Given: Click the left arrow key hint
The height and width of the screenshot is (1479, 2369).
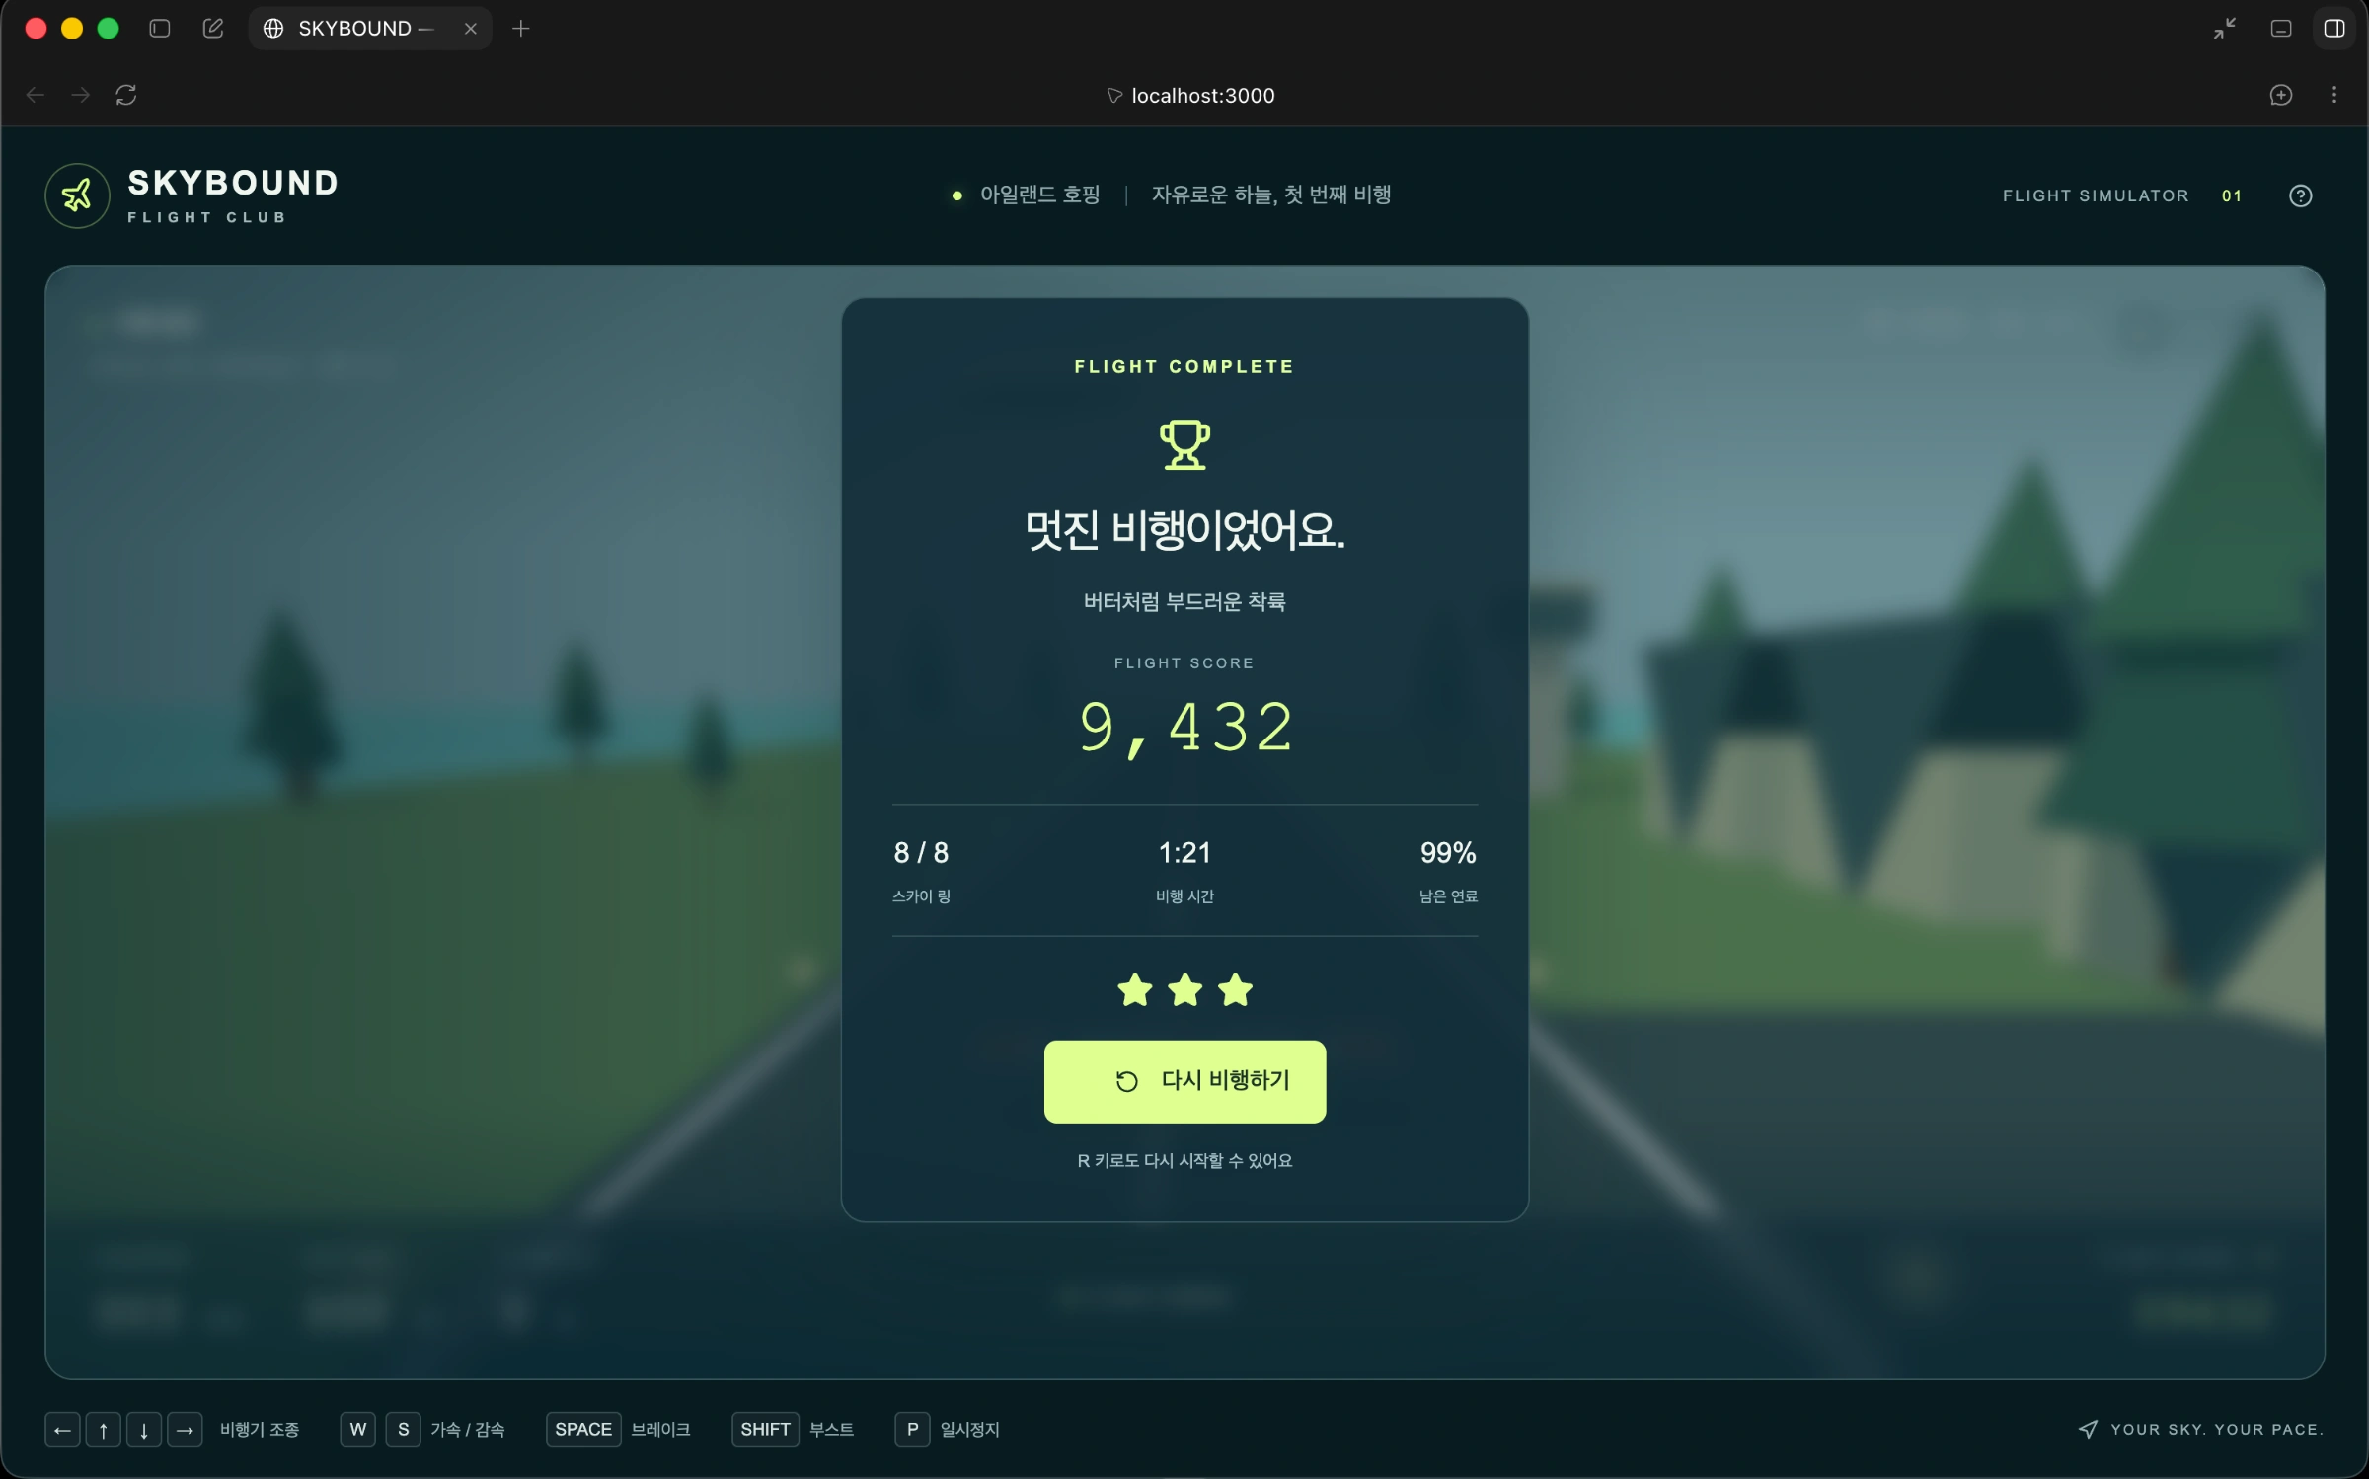Looking at the screenshot, I should 62,1429.
